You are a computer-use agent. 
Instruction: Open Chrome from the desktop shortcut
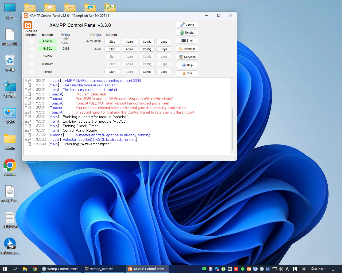10,166
